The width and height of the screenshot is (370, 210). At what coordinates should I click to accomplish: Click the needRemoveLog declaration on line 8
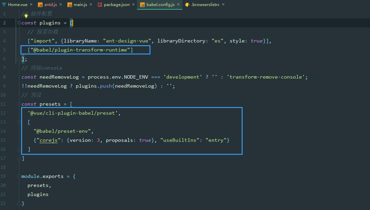tap(59, 77)
